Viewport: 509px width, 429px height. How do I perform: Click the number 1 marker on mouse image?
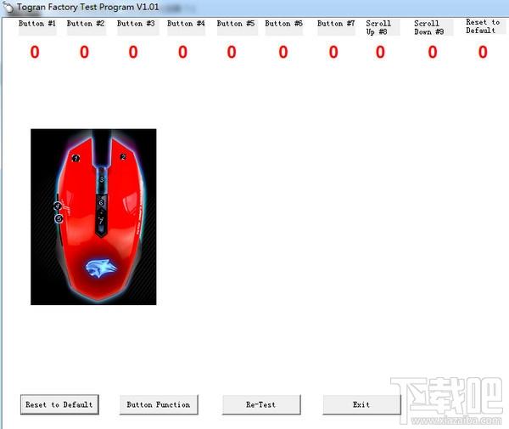tap(76, 158)
